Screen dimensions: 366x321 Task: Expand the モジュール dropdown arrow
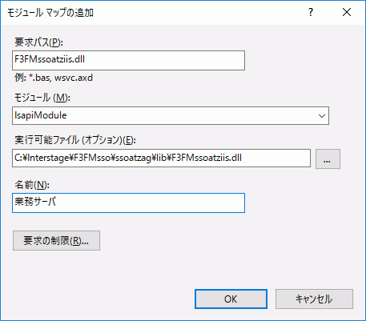322,116
